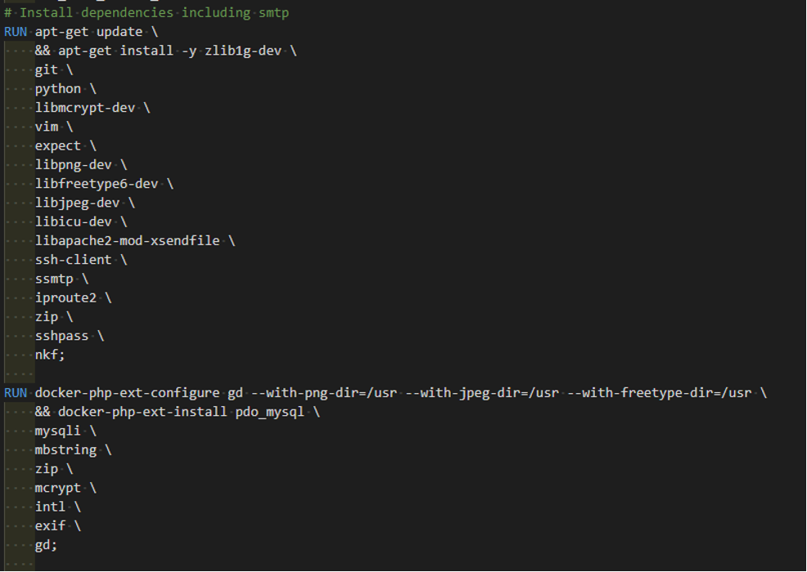The width and height of the screenshot is (807, 572).
Task: Click the second RUN keyword before docker-php-ext-configure
Action: click(x=16, y=393)
